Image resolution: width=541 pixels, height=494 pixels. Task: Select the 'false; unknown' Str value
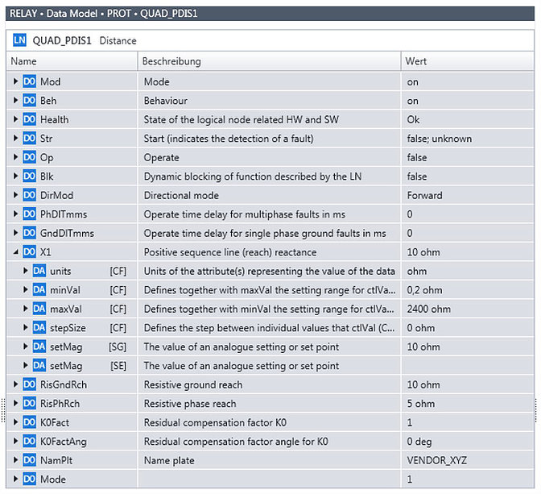pos(440,139)
